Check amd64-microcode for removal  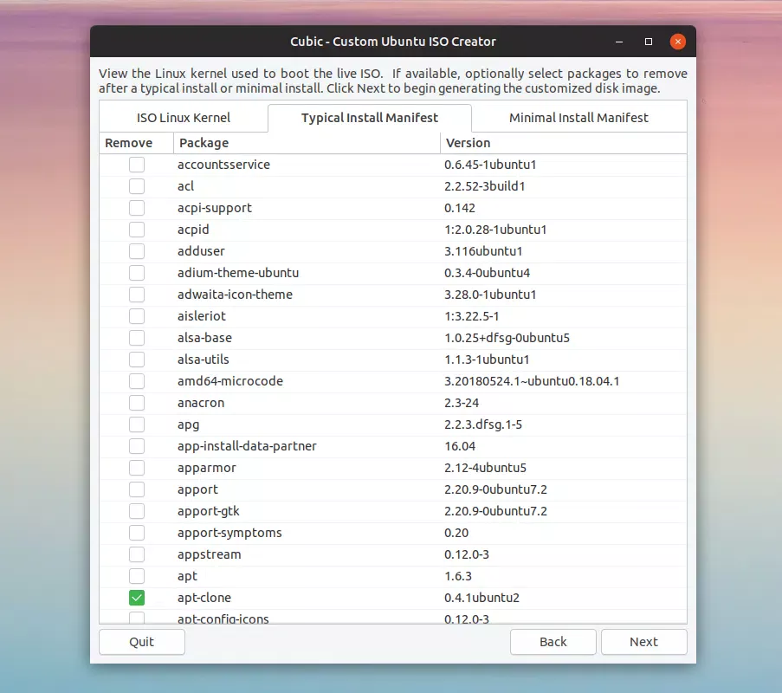136,381
